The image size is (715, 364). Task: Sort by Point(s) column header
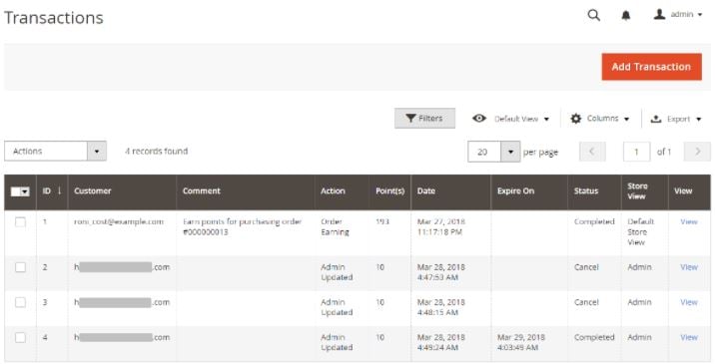(x=389, y=190)
